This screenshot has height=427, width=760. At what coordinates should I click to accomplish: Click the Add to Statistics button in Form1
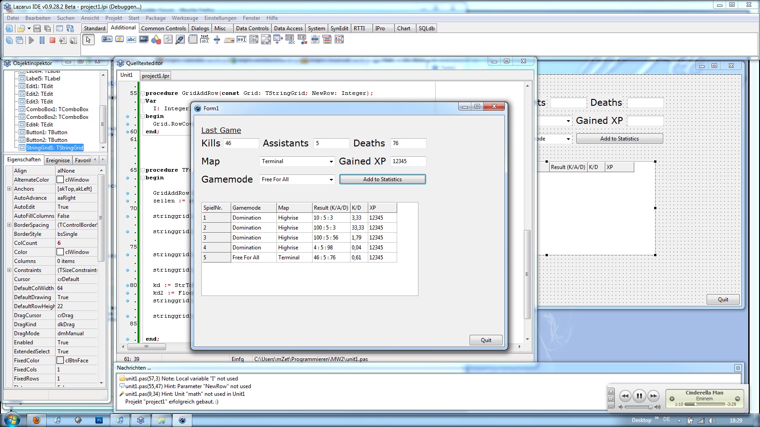[382, 179]
